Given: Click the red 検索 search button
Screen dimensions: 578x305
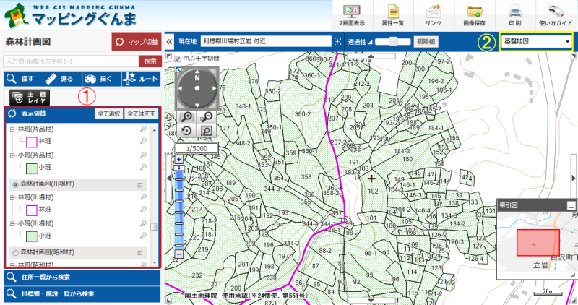Looking at the screenshot, I should click(x=150, y=61).
